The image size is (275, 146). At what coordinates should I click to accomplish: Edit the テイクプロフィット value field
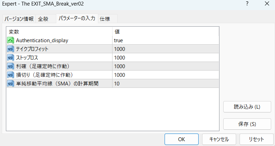165,49
